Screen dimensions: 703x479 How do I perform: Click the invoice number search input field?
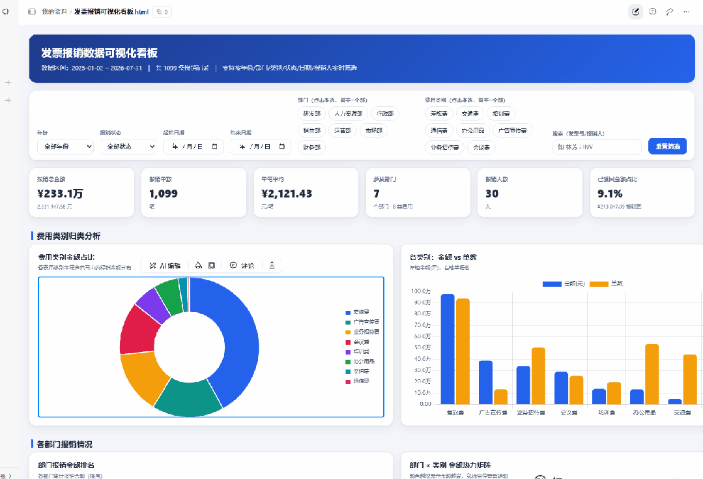597,147
